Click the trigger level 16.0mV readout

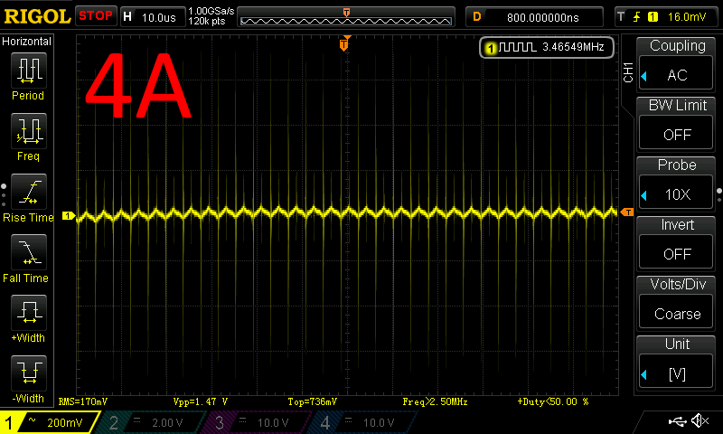click(687, 17)
